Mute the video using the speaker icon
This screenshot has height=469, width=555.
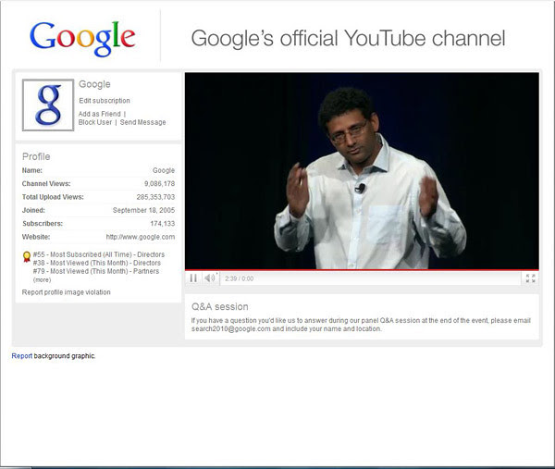click(210, 278)
